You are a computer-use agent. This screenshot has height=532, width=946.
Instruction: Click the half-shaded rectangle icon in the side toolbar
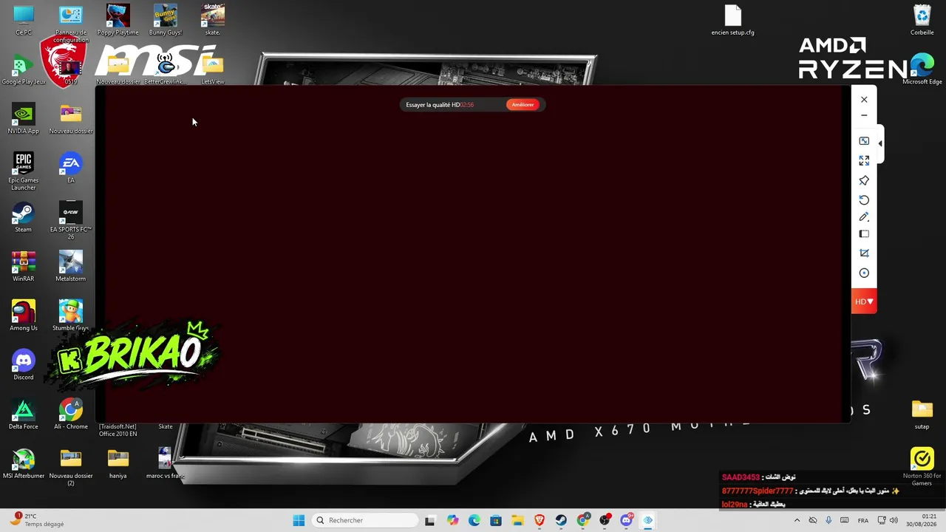point(864,234)
